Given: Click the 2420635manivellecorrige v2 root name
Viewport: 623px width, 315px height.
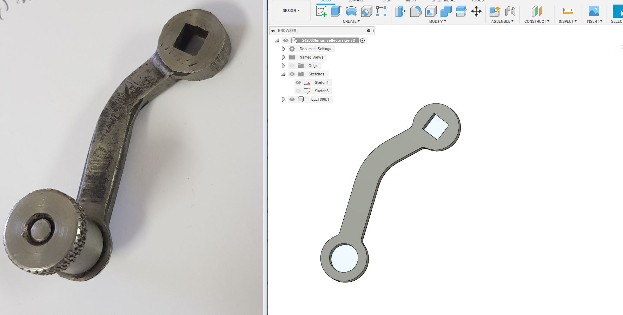Looking at the screenshot, I should 328,40.
